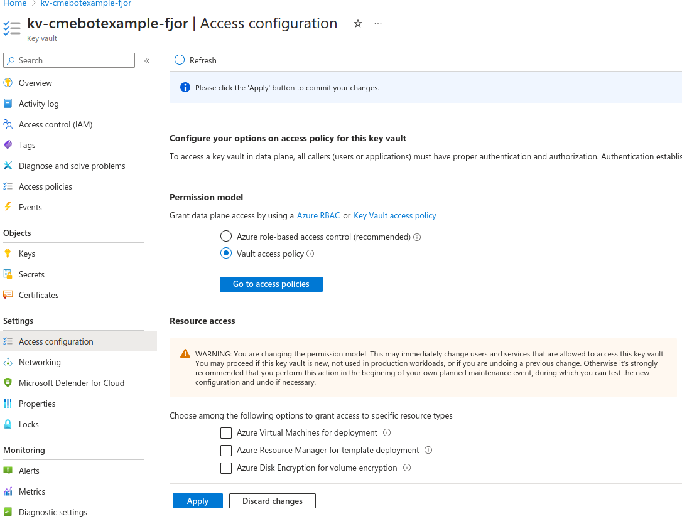The height and width of the screenshot is (519, 682).
Task: Click the Secrets icon in sidebar
Action: [8, 274]
